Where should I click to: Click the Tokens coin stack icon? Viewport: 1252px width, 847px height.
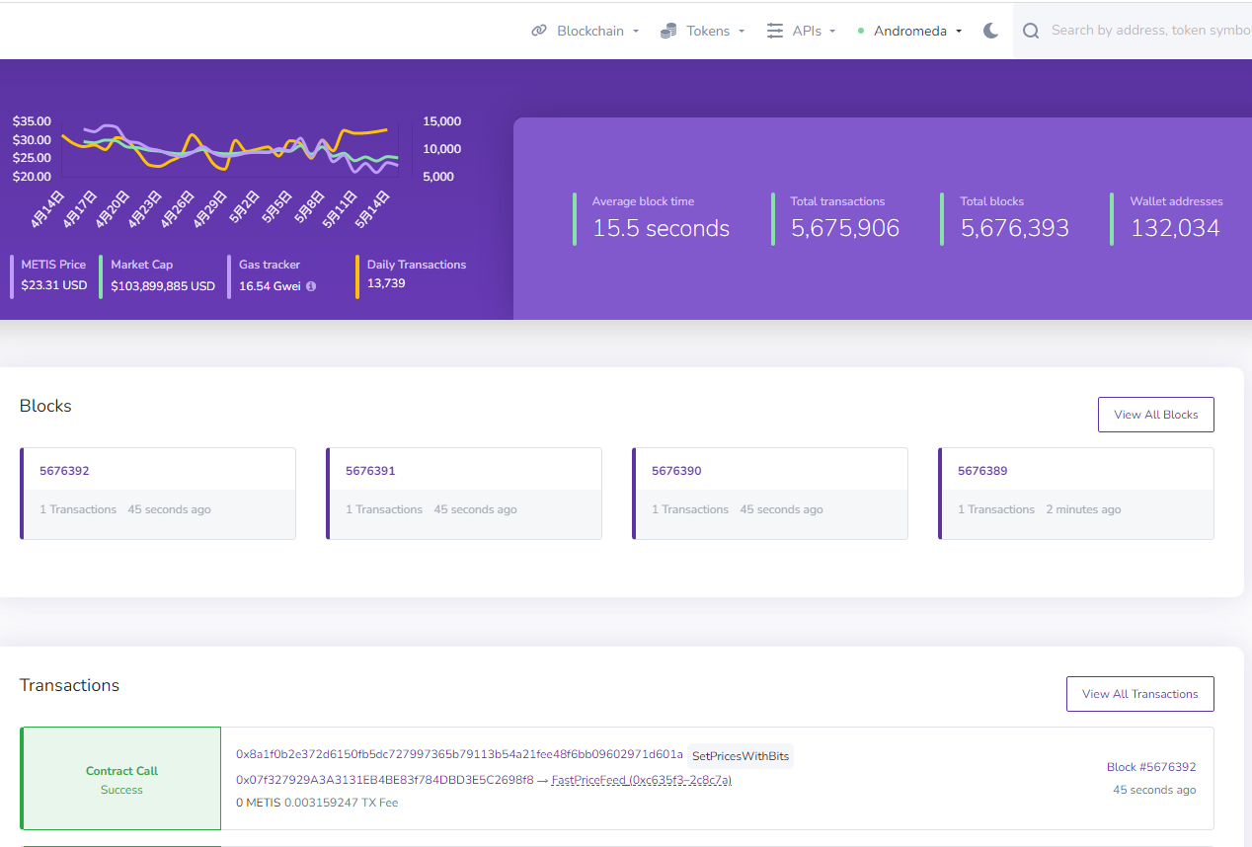pyautogui.click(x=669, y=31)
